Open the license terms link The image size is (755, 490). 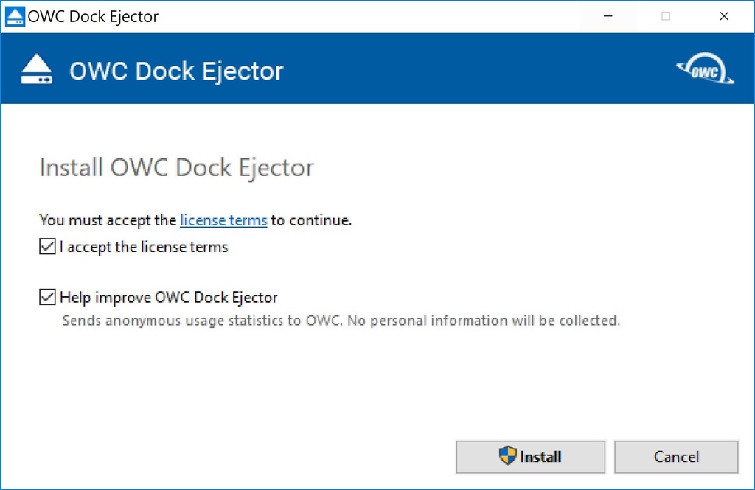coord(223,220)
